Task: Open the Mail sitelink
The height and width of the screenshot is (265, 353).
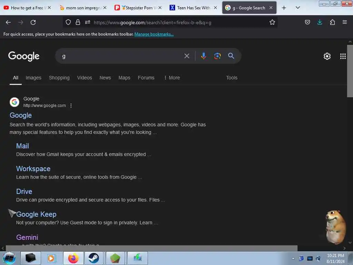Action: click(x=22, y=146)
